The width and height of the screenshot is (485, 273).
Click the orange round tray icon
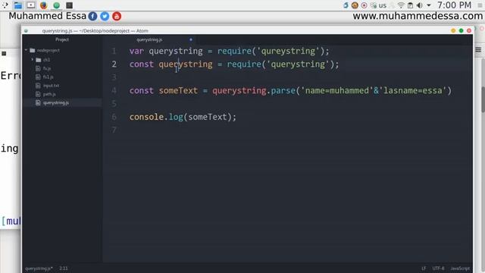click(x=355, y=5)
